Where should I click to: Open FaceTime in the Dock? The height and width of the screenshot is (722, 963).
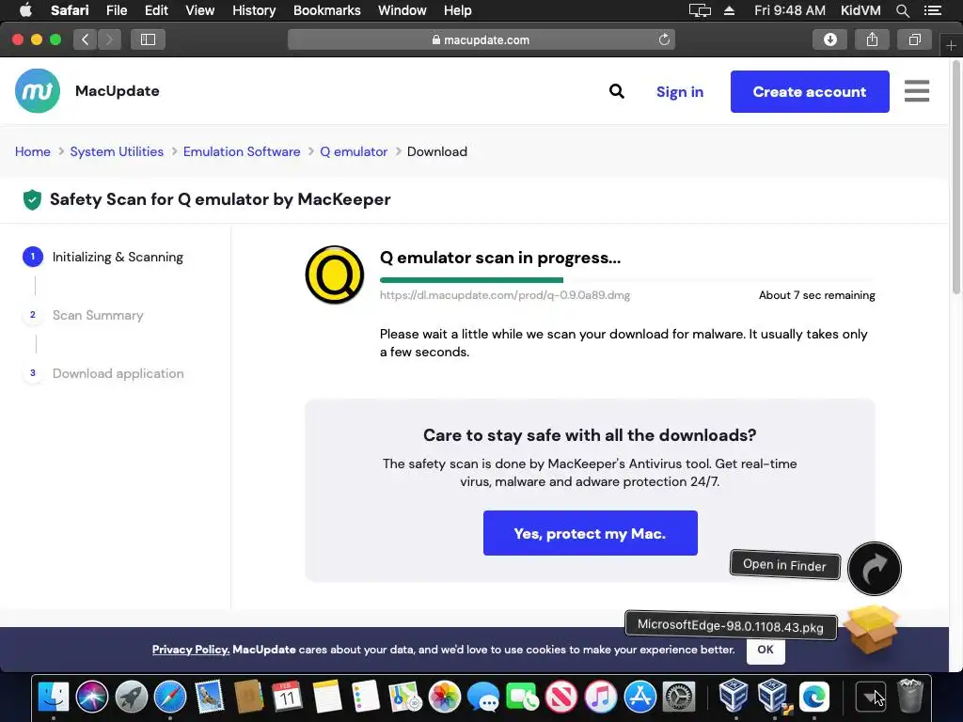(523, 697)
